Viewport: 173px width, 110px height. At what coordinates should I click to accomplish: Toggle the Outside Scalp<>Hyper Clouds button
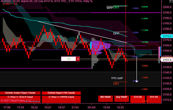[x=20, y=93]
